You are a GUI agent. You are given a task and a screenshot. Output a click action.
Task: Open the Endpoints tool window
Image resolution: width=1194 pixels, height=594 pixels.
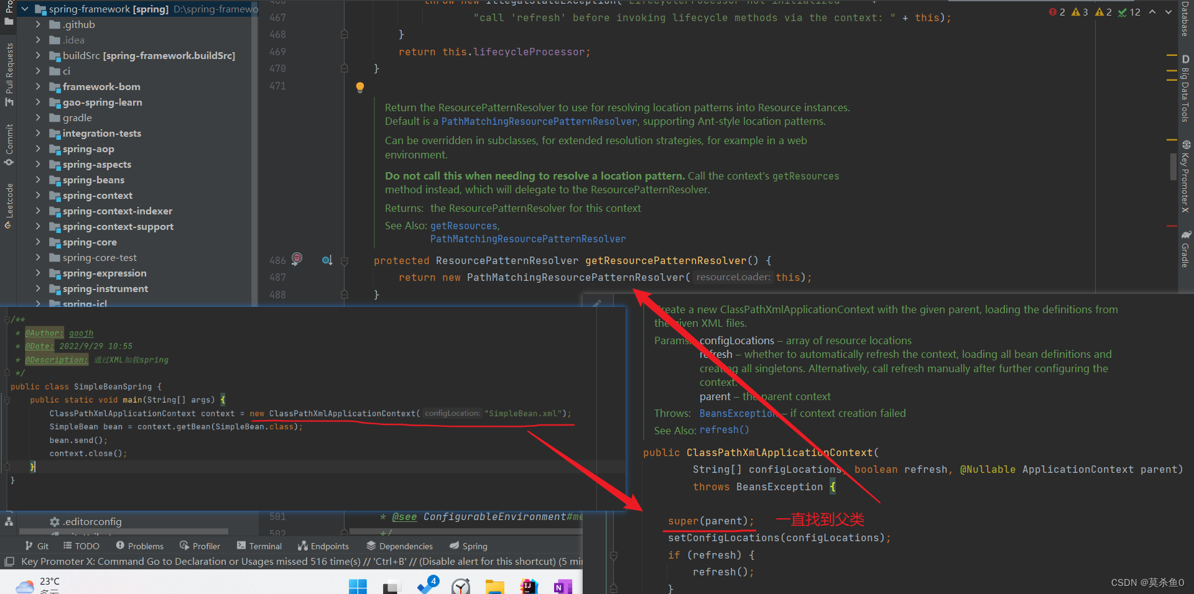(x=323, y=546)
